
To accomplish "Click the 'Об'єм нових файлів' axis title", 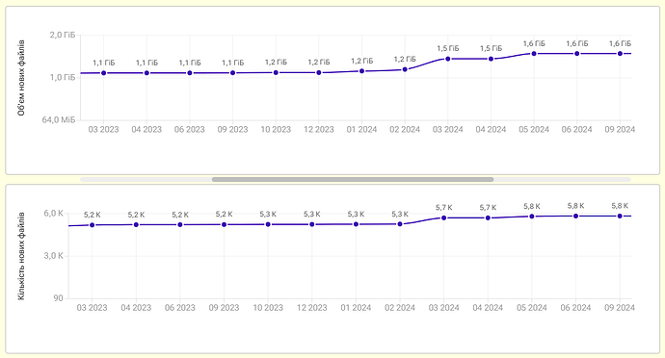I will 21,78.
